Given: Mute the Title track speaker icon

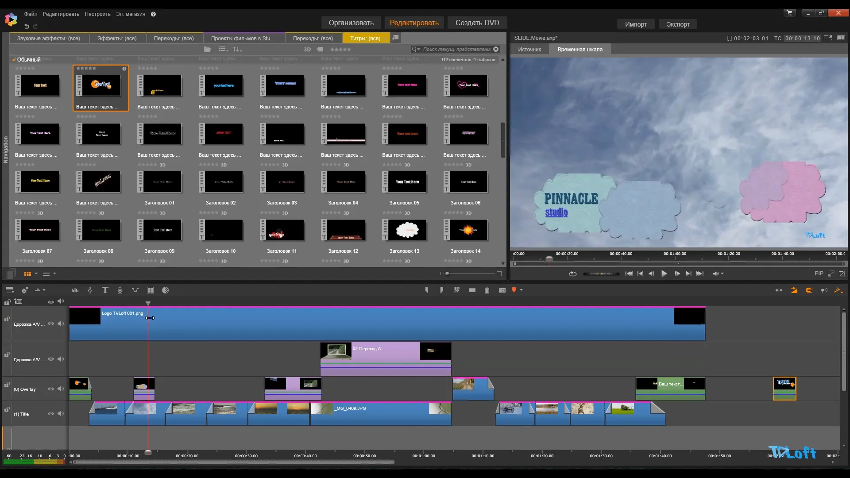Looking at the screenshot, I should click(61, 414).
